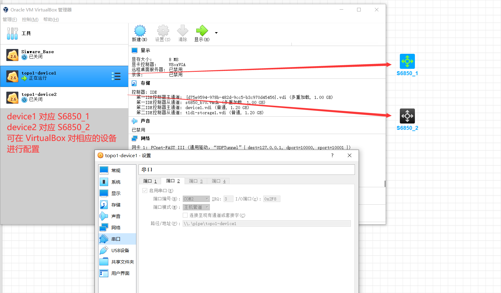This screenshot has height=293, width=501.
Task: Click the Discard (清除) arrow icon
Action: click(x=182, y=31)
